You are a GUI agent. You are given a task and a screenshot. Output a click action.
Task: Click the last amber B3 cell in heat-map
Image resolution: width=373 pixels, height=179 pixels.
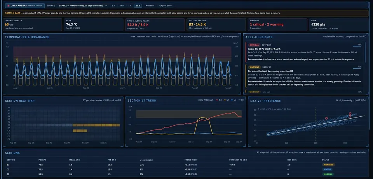(x=118, y=125)
